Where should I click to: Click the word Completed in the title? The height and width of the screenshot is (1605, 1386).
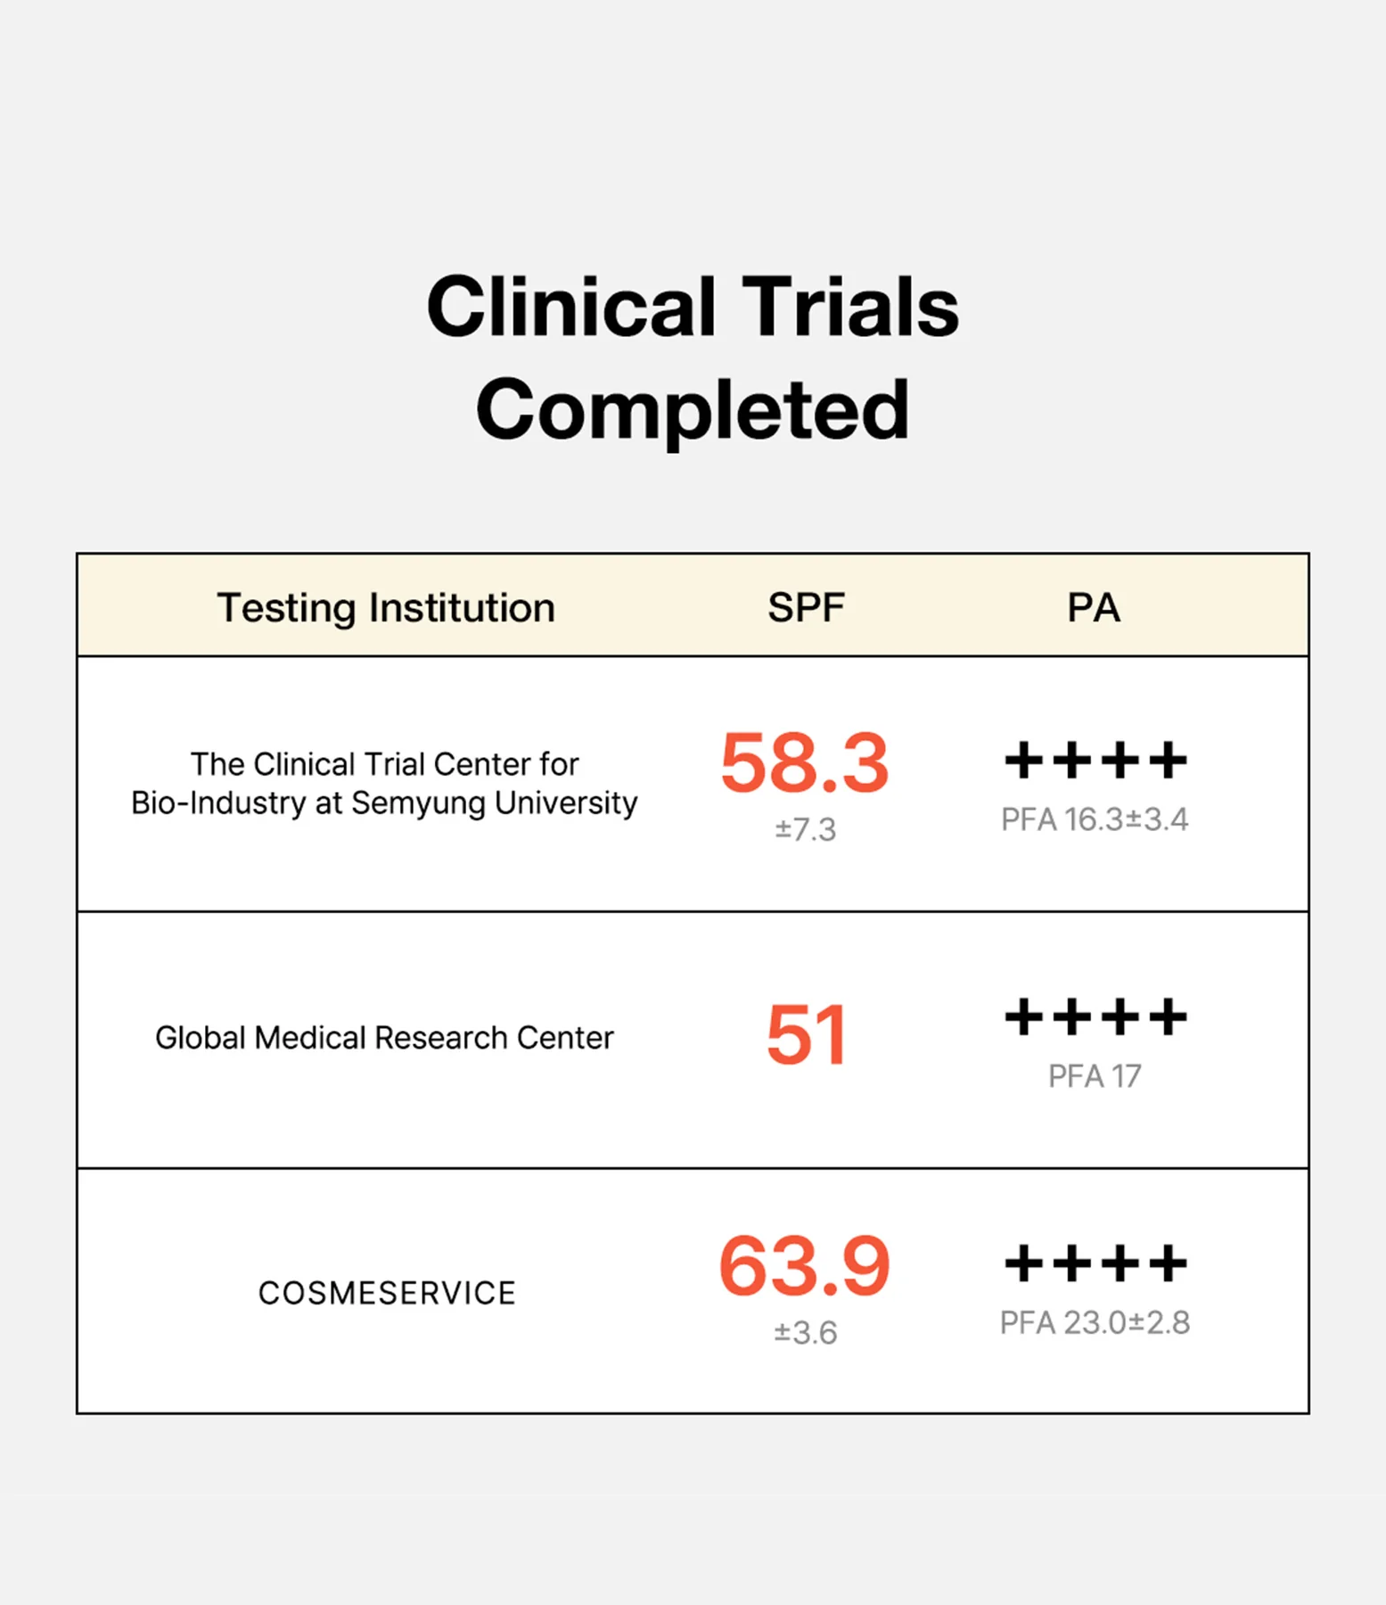pos(693,411)
